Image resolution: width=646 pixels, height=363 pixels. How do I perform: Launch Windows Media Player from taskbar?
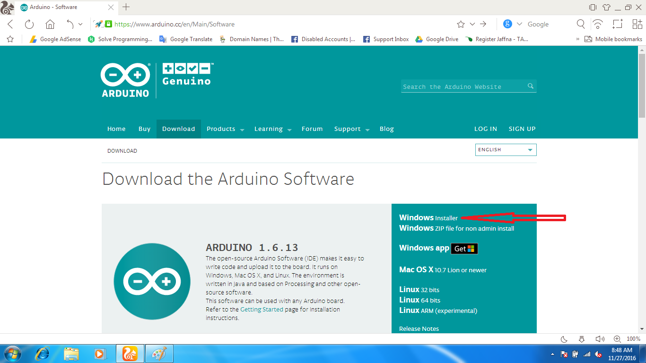pyautogui.click(x=100, y=353)
